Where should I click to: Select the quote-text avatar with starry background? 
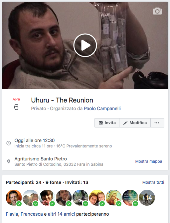click(x=130, y=198)
